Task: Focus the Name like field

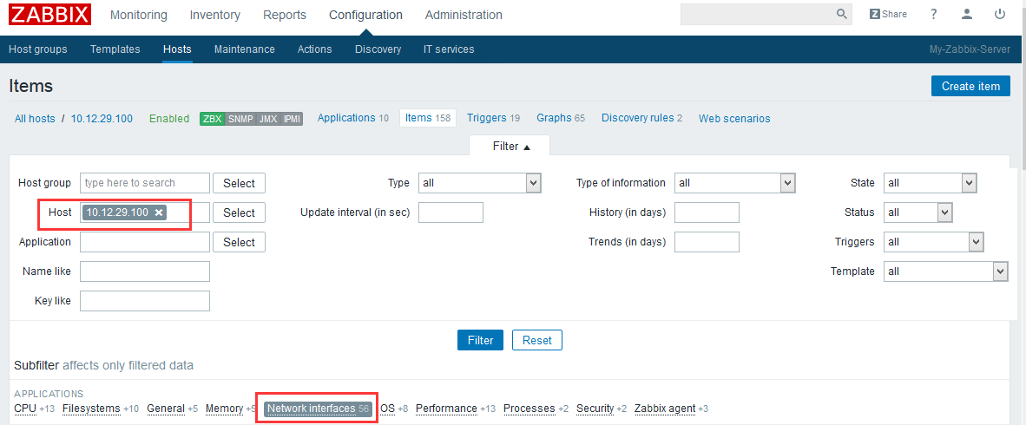Action: 145,271
